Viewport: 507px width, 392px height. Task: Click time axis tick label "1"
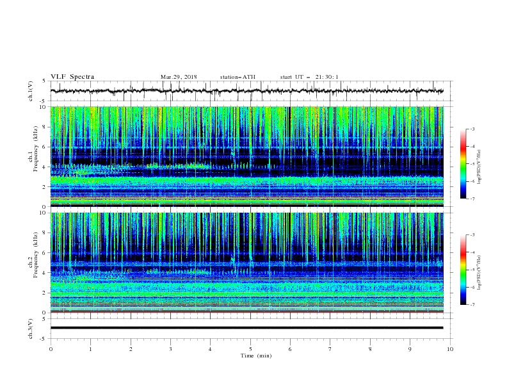pyautogui.click(x=90, y=349)
